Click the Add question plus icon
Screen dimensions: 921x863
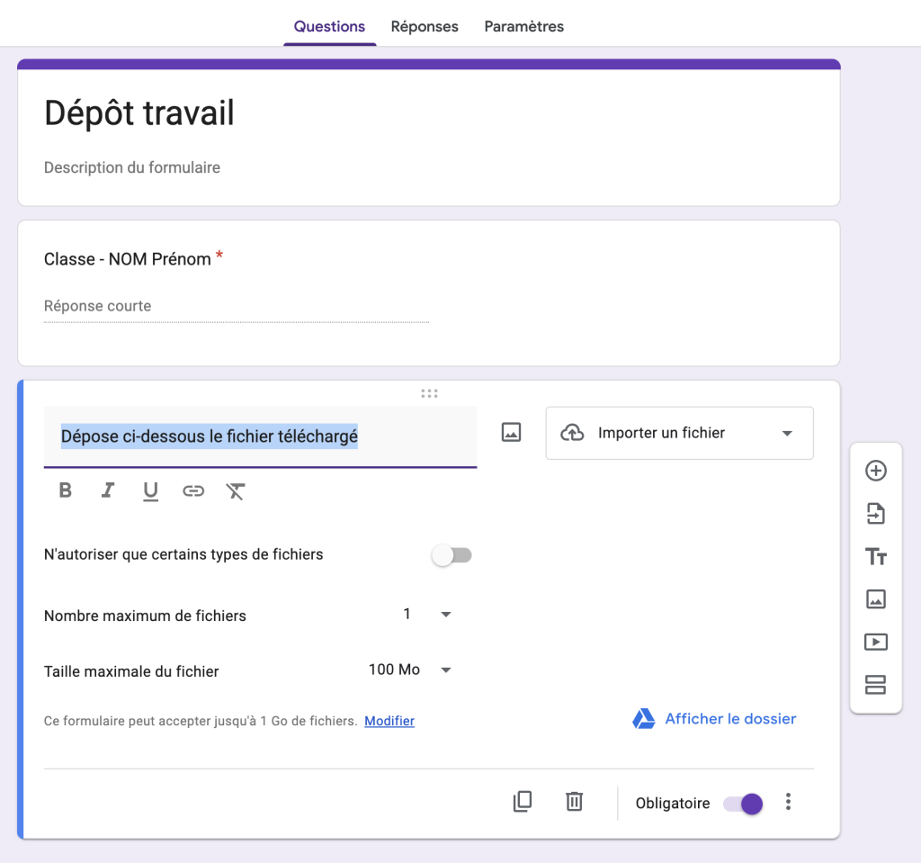(x=875, y=471)
